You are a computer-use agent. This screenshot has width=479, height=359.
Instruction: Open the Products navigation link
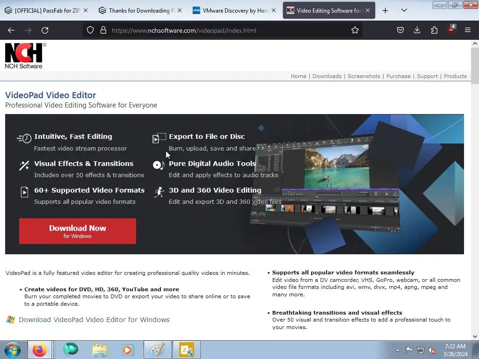pos(455,76)
